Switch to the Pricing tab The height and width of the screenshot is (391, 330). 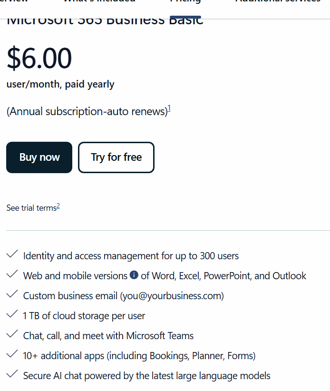coord(185,2)
